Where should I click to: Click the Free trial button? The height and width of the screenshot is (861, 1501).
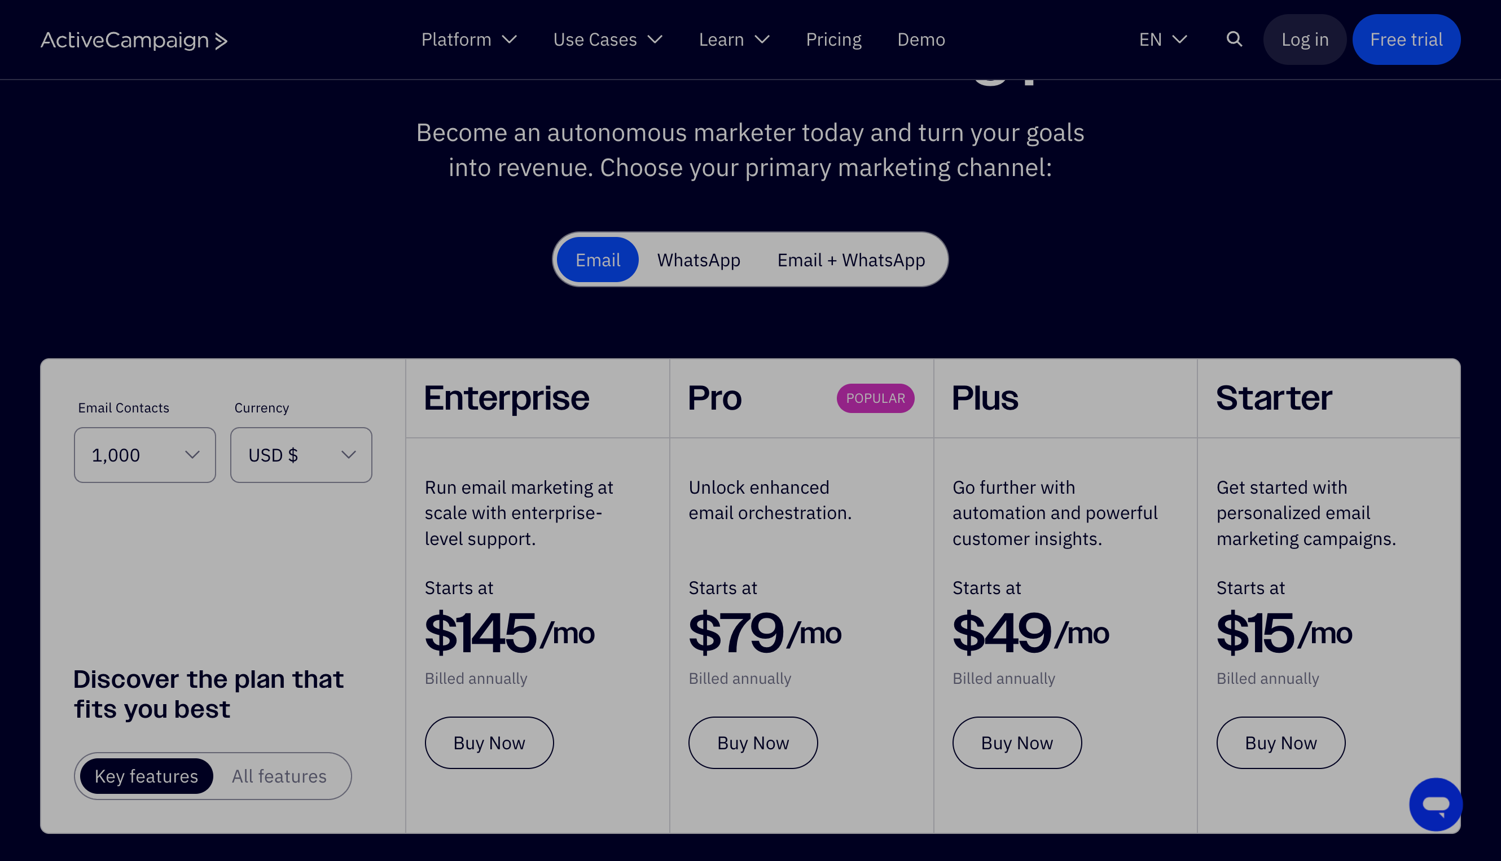[x=1406, y=39]
